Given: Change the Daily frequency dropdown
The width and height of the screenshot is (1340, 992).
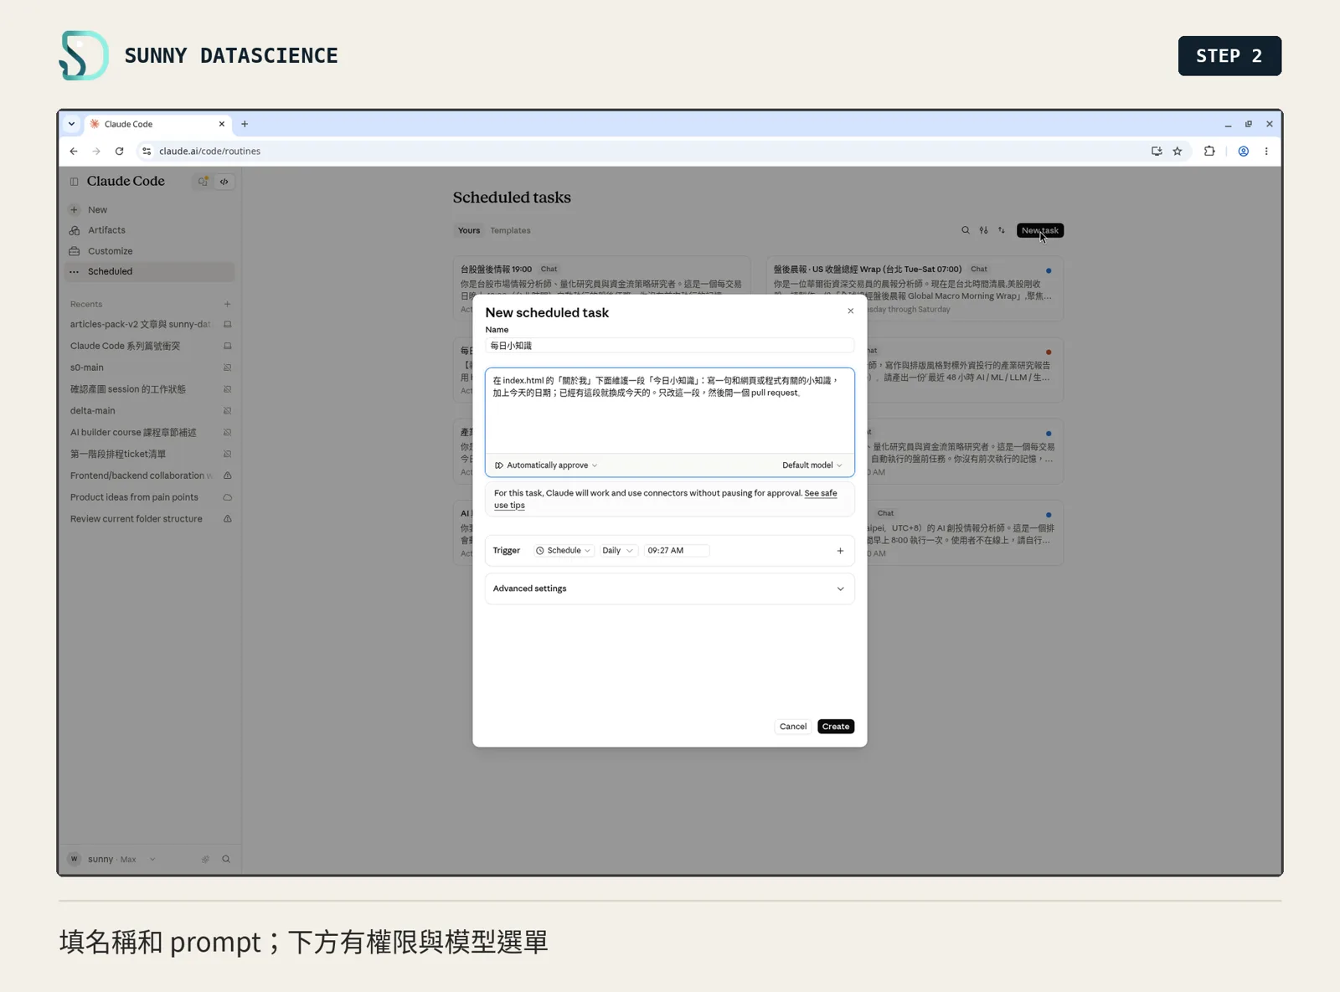Looking at the screenshot, I should coord(617,551).
